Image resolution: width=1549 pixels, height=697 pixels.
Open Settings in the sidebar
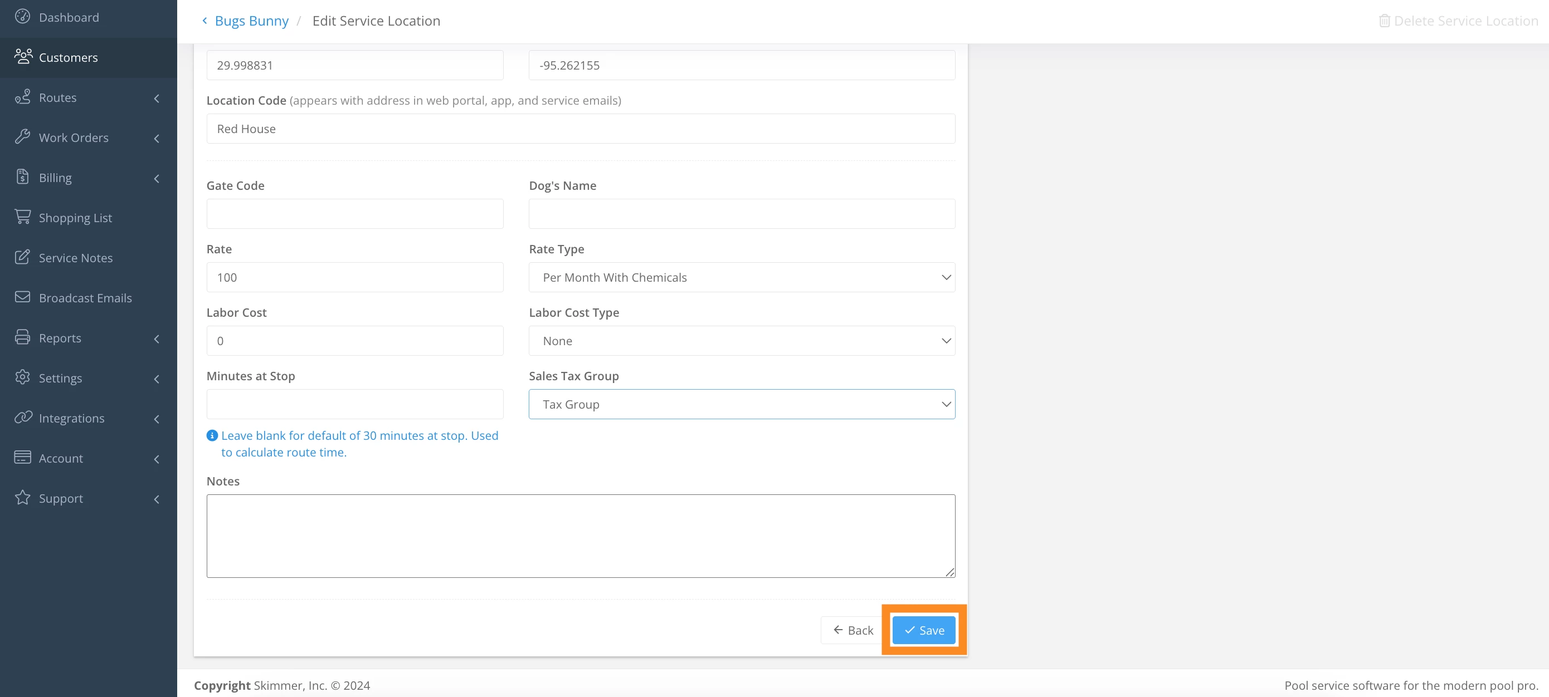(60, 378)
